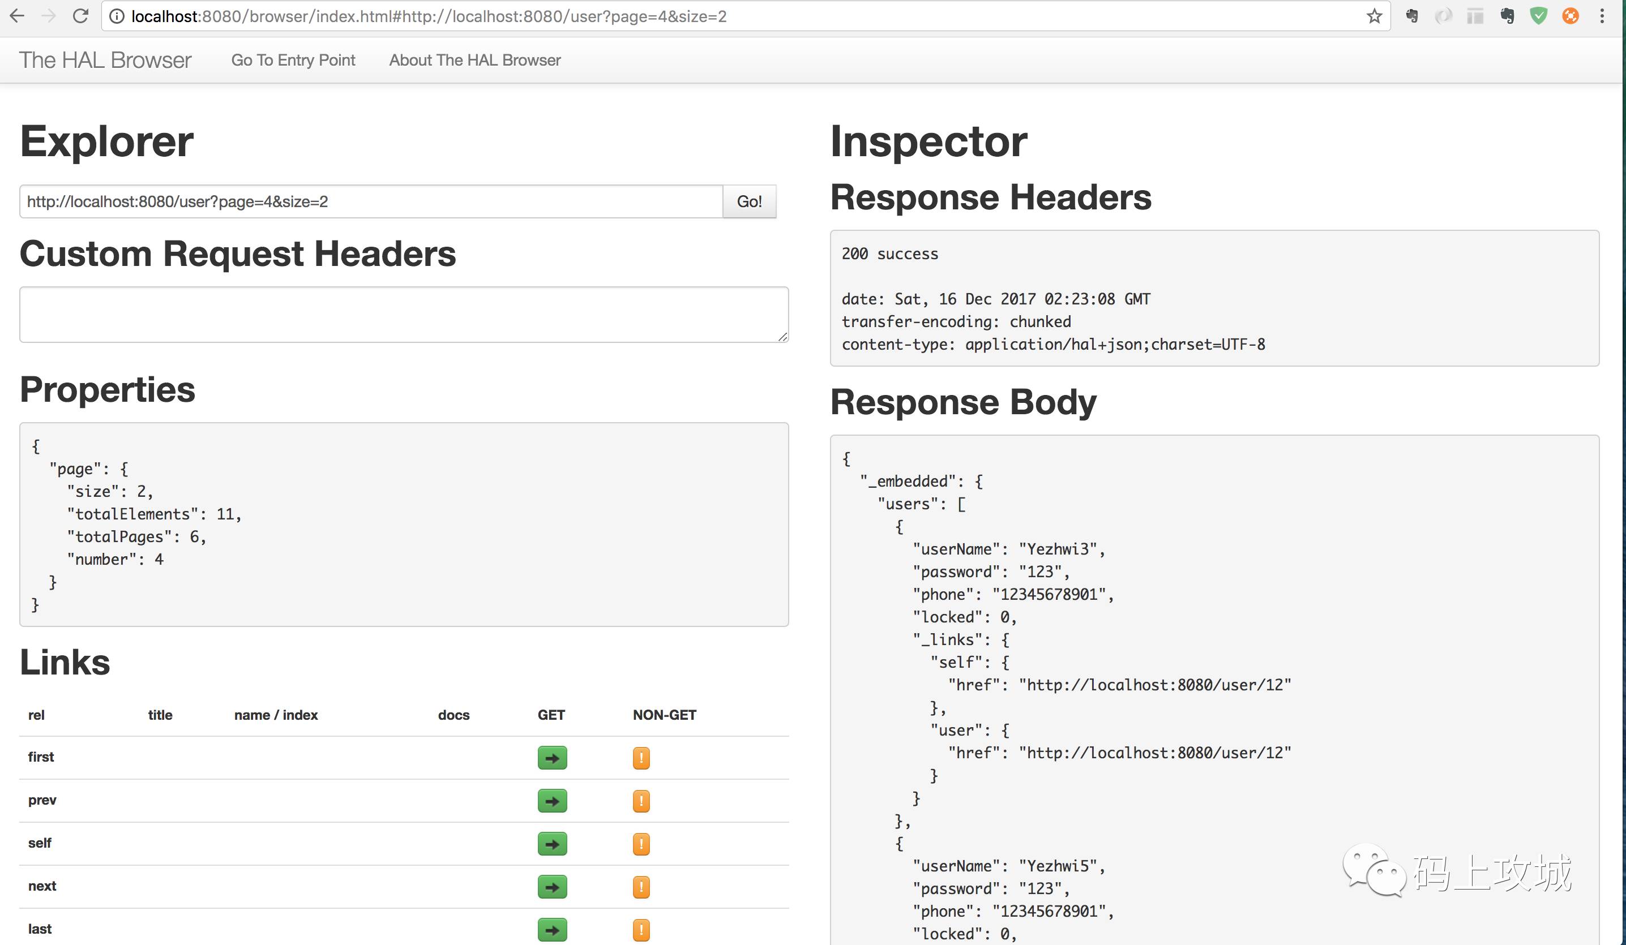Open NON-GET request for 'next' link
The width and height of the screenshot is (1626, 945).
coord(641,887)
